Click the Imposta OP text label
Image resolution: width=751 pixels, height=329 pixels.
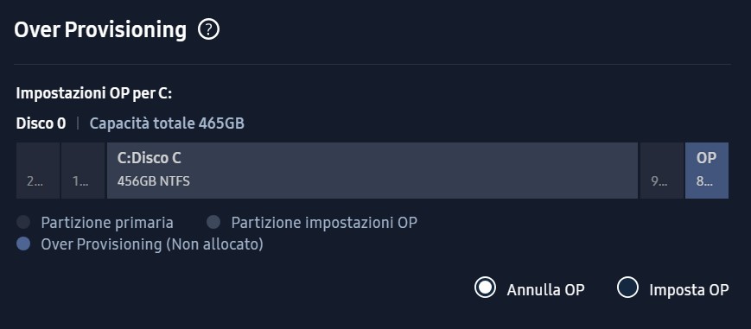click(689, 290)
